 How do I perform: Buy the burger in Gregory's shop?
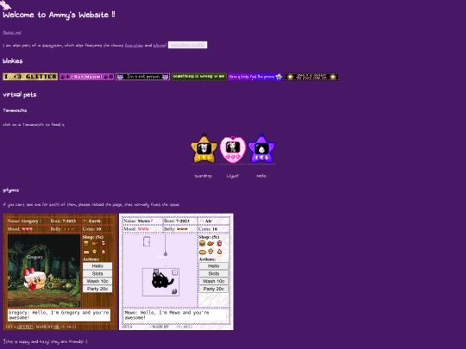pos(86,243)
